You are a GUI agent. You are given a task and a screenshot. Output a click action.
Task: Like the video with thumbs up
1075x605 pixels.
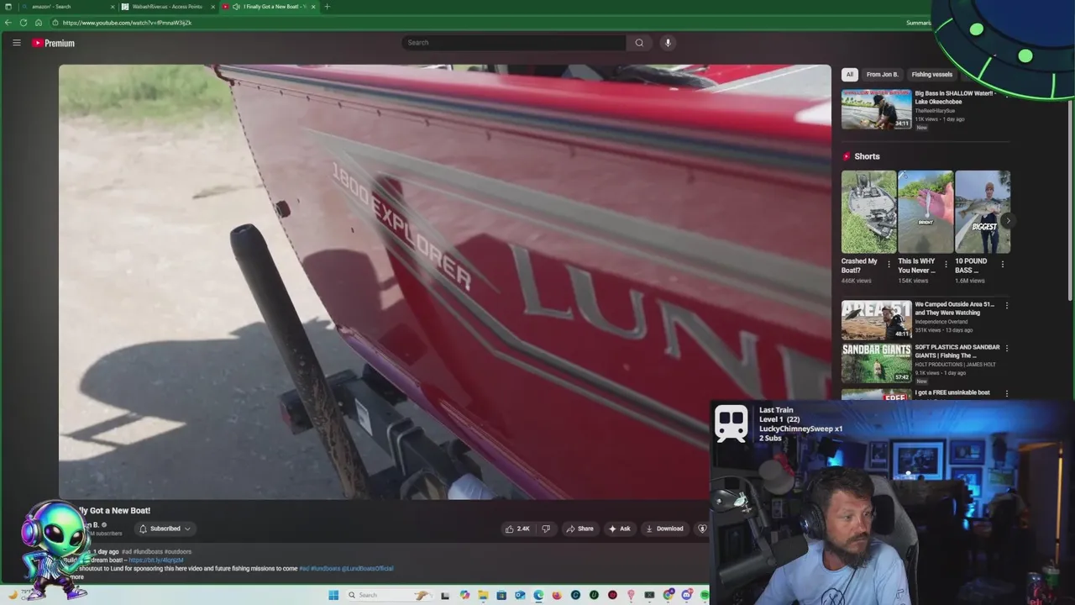click(x=517, y=529)
